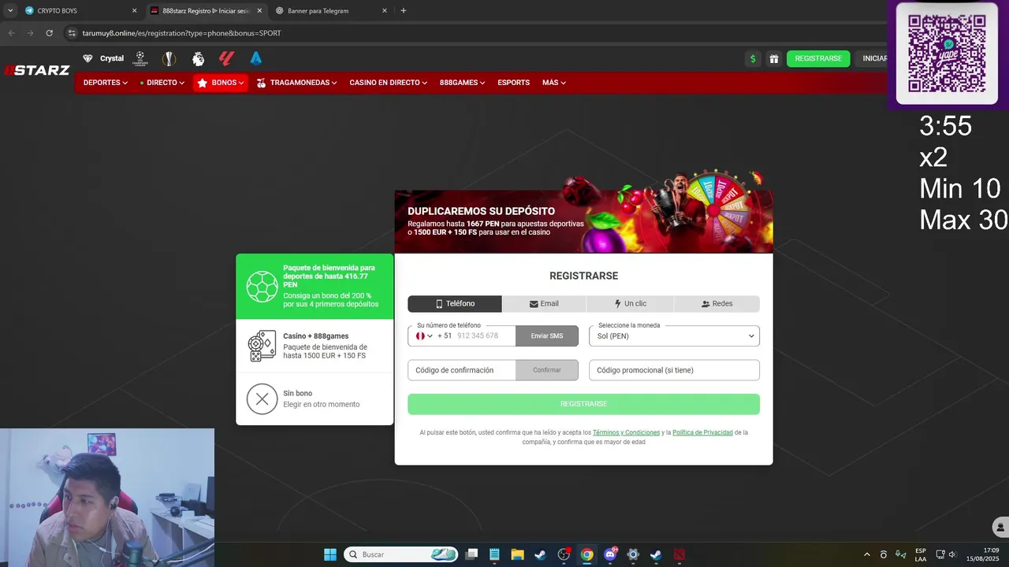
Task: Focus the Código de confirmación field
Action: 462,370
